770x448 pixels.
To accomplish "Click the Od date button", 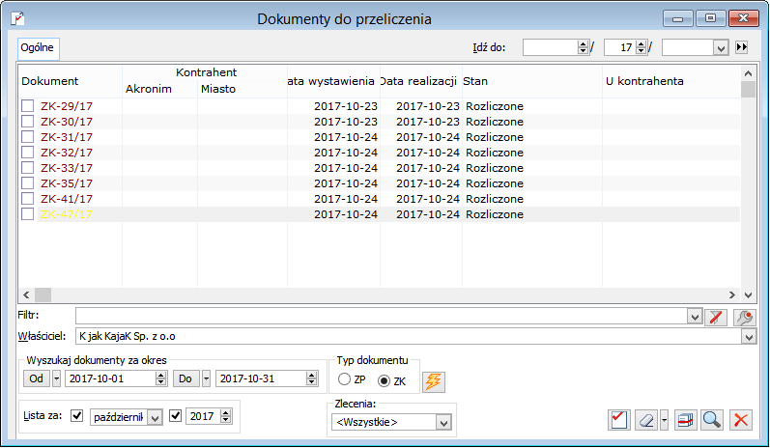I will [37, 378].
